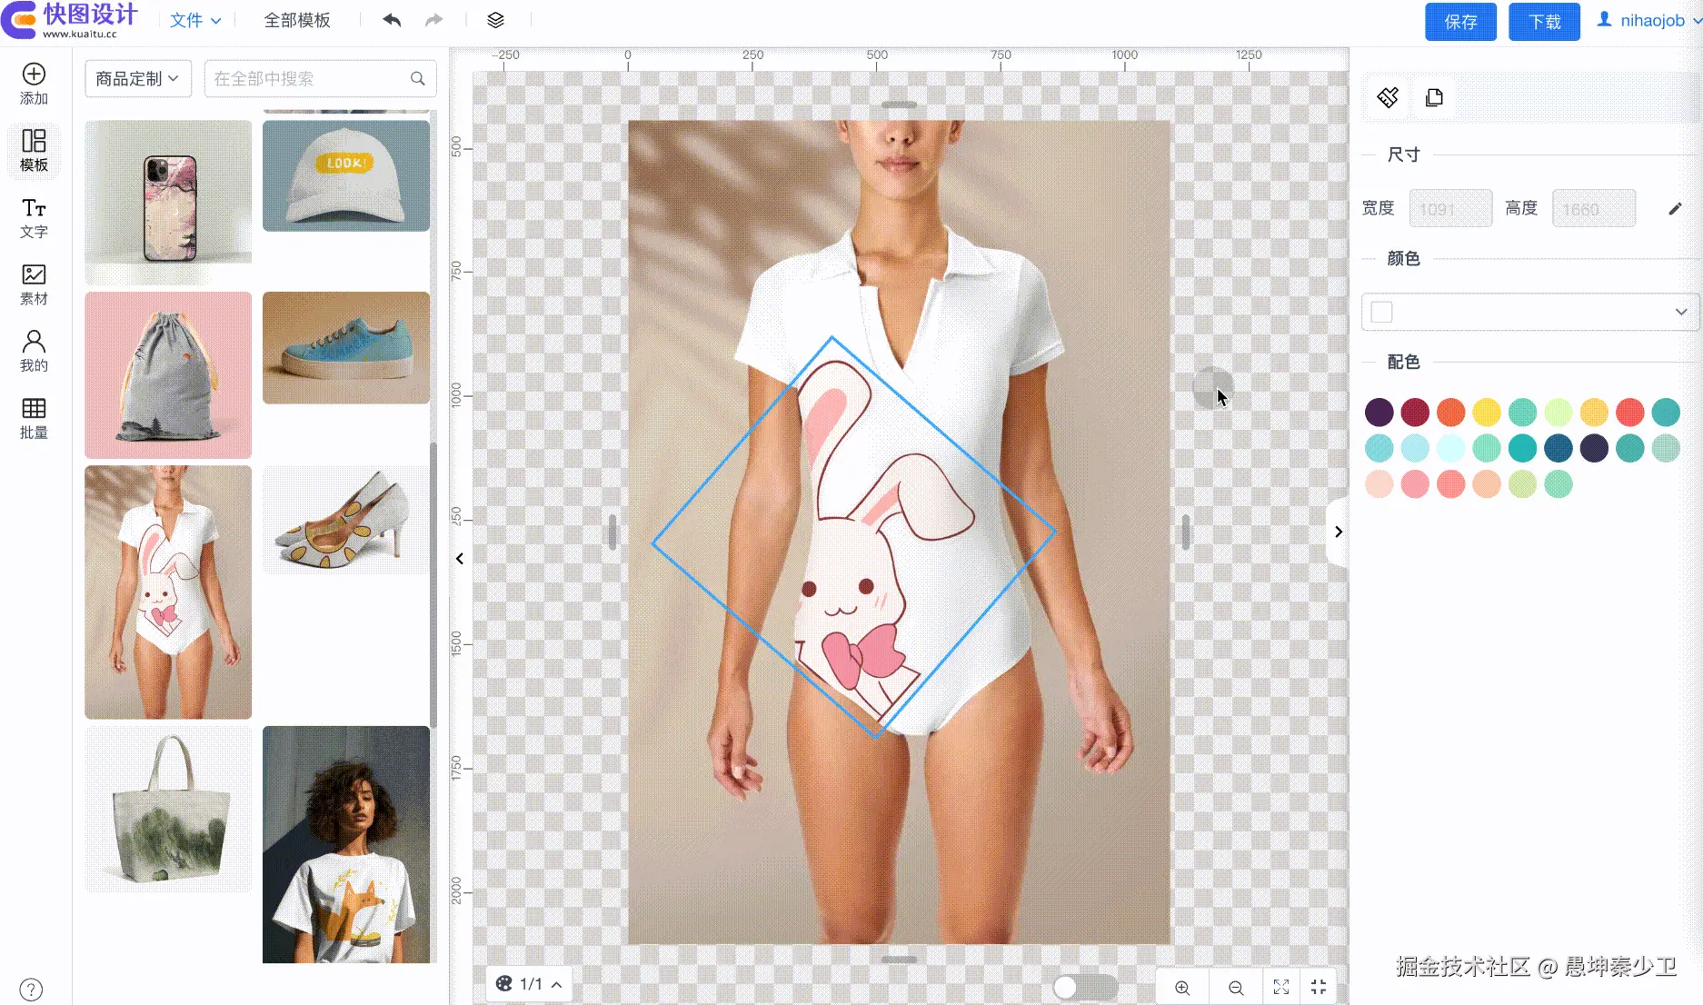Select the high heels template
The width and height of the screenshot is (1703, 1005).
346,520
